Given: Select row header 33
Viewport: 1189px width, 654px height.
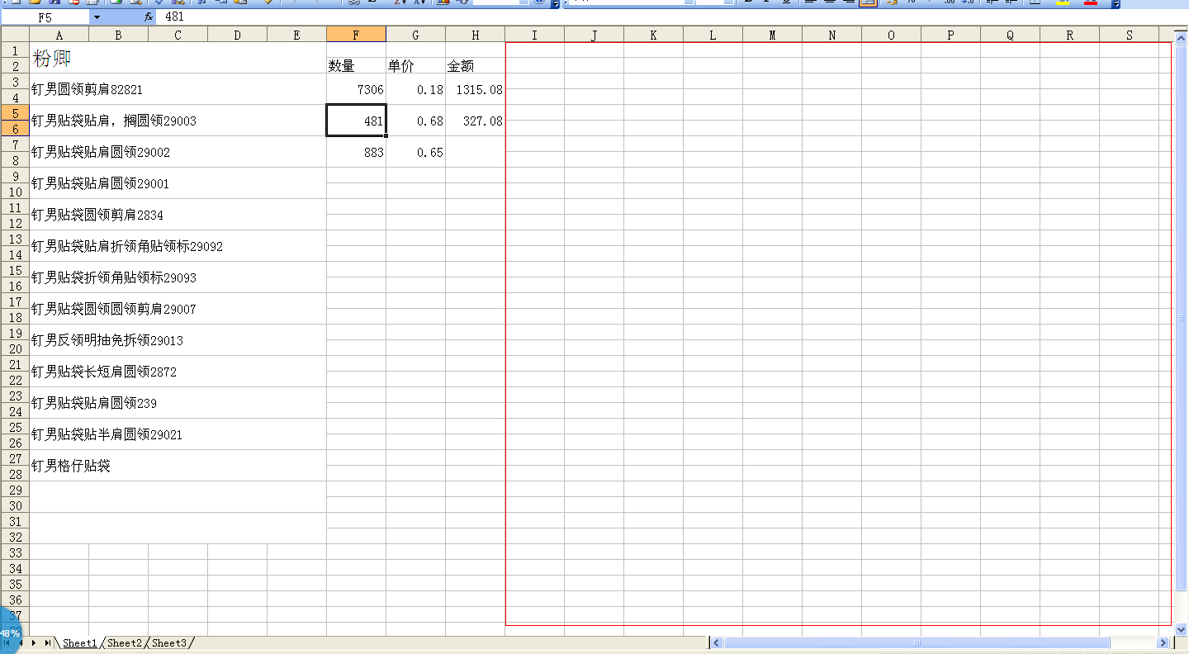Looking at the screenshot, I should coord(15,552).
